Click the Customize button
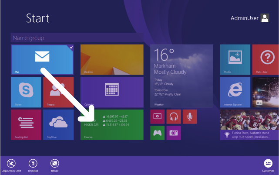279x175 pixels. click(268, 165)
